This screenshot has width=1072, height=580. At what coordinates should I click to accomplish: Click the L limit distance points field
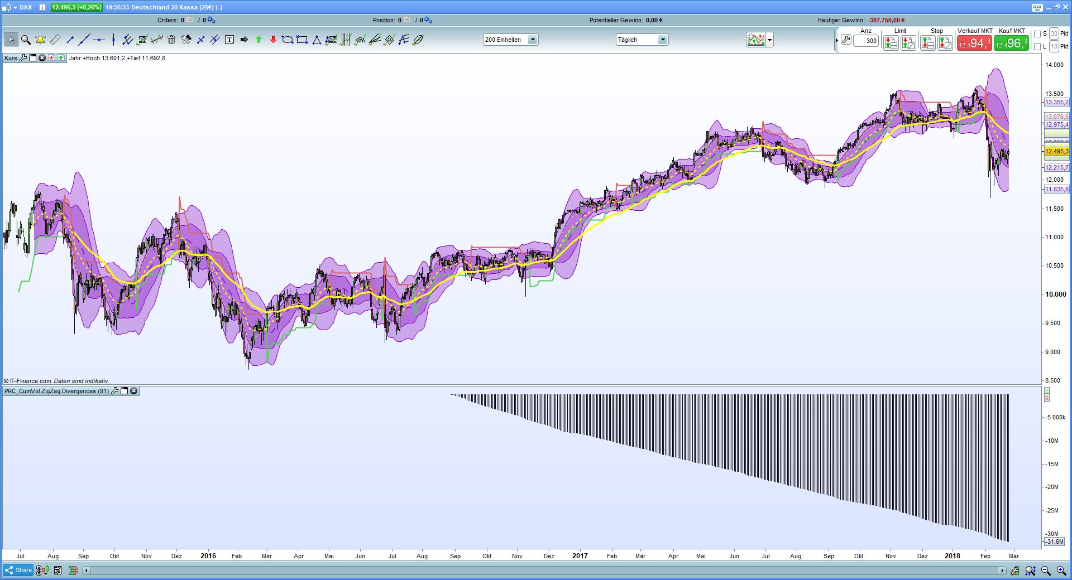[x=1054, y=47]
